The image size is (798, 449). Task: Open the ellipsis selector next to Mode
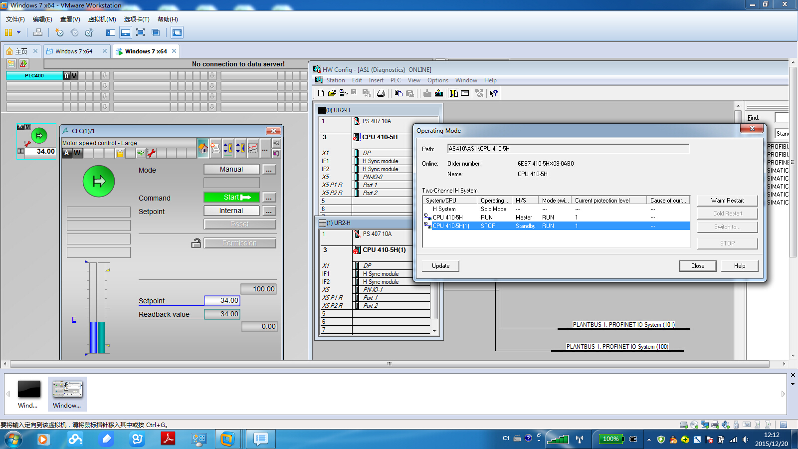click(269, 170)
